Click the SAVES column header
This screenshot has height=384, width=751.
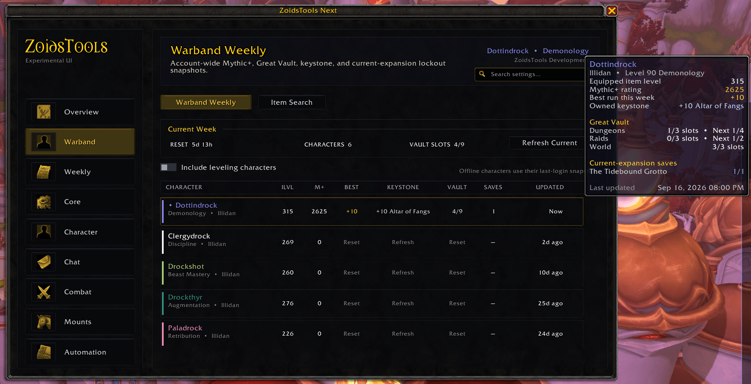(x=493, y=187)
